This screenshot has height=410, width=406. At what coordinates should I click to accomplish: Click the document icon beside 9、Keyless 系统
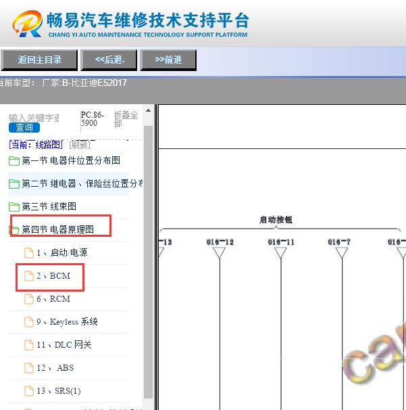click(29, 322)
